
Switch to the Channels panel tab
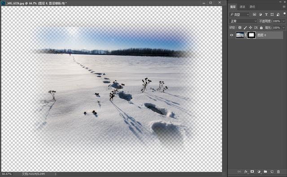(x=242, y=7)
